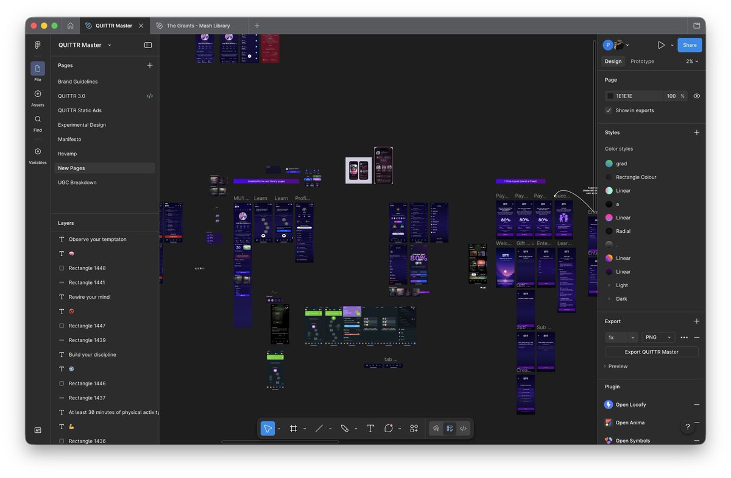731x478 pixels.
Task: Expand the Light color styles group
Action: (609, 285)
